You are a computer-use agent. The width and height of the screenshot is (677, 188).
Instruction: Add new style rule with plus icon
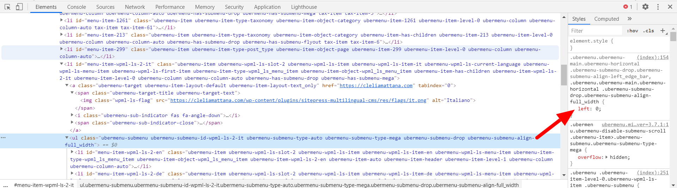tap(663, 31)
